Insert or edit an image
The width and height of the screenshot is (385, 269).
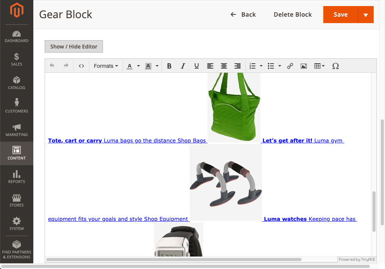coord(304,66)
